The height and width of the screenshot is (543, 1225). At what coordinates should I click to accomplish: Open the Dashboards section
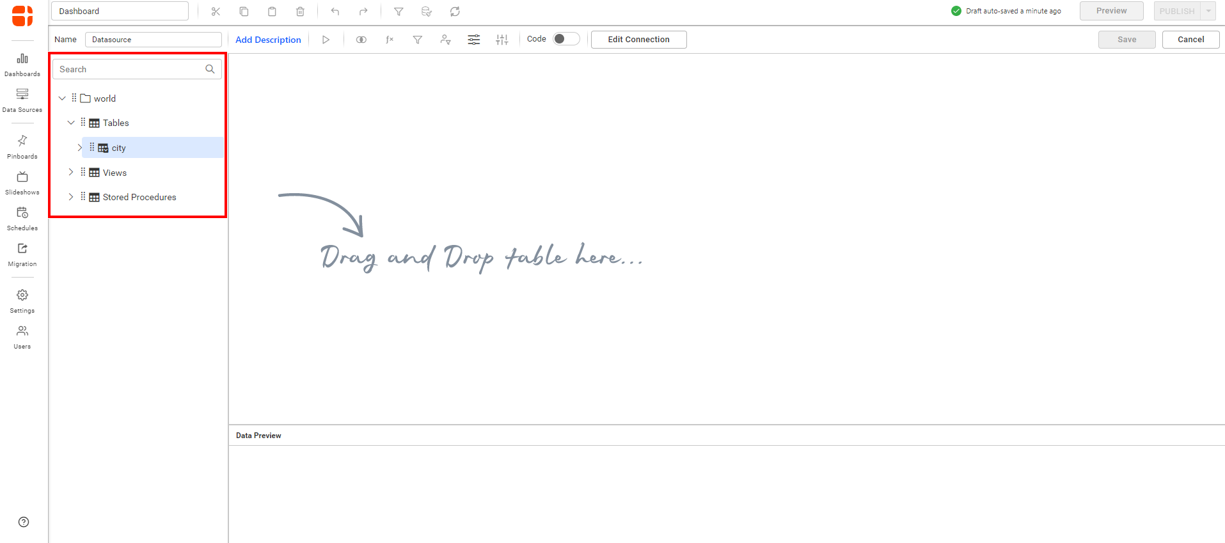(22, 64)
